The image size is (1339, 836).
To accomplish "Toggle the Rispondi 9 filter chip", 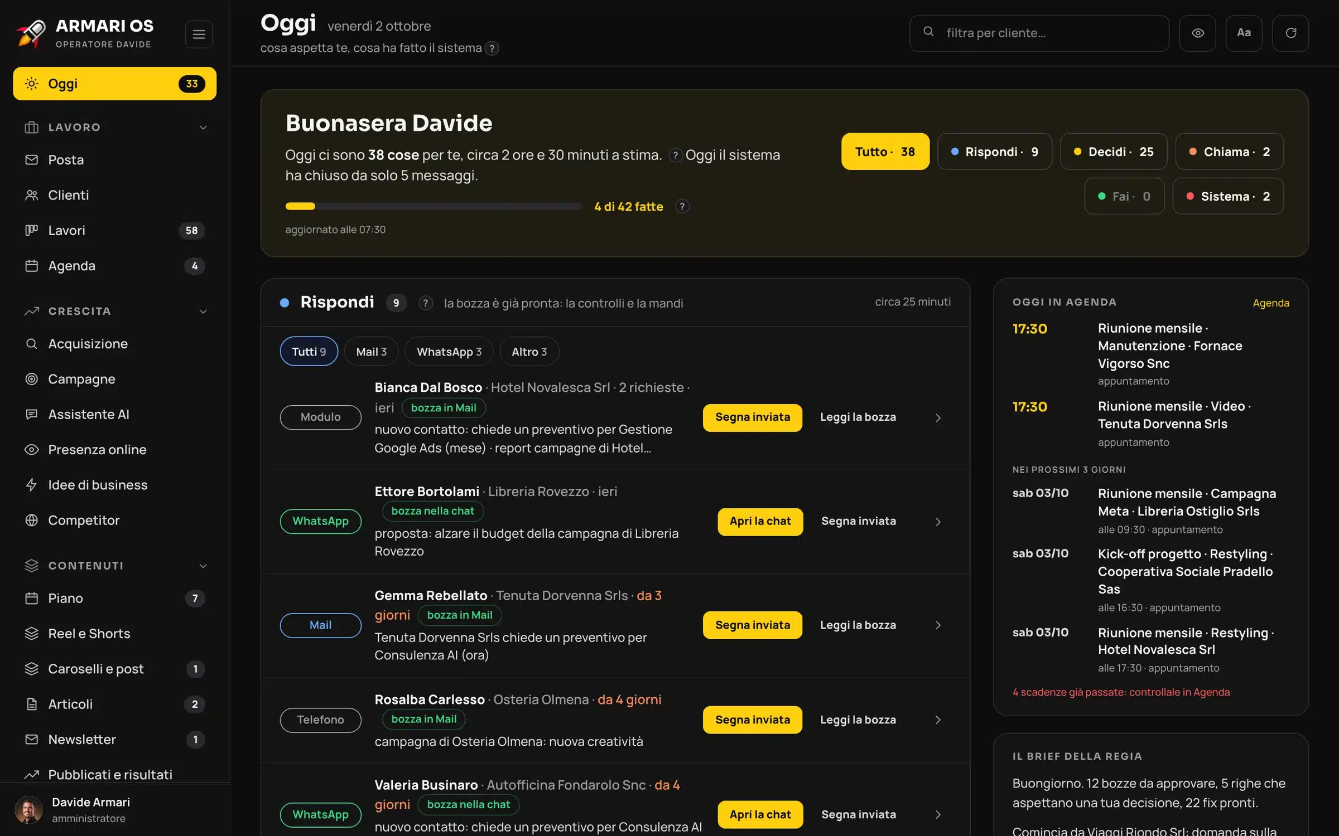I will 995,152.
